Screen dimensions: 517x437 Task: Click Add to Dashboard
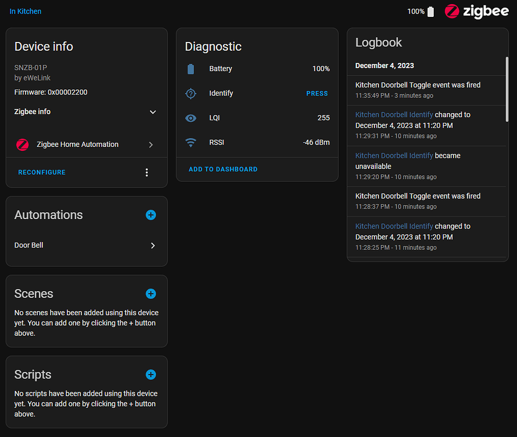[x=223, y=169]
